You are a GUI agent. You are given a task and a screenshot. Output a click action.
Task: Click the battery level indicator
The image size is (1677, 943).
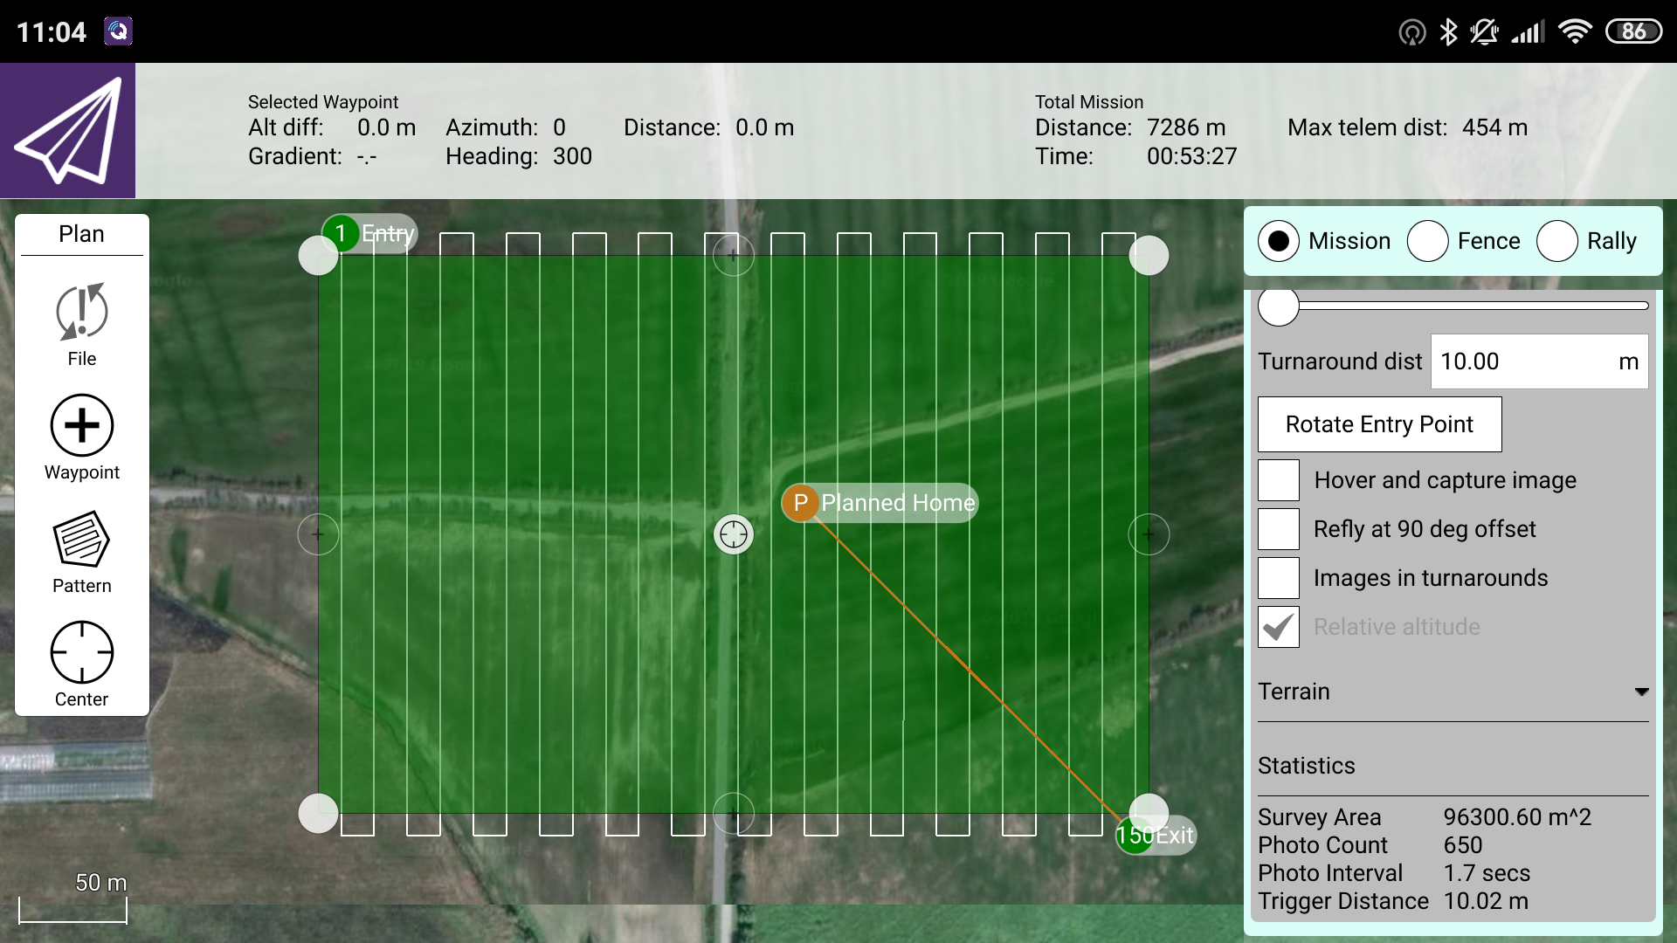1633,31
